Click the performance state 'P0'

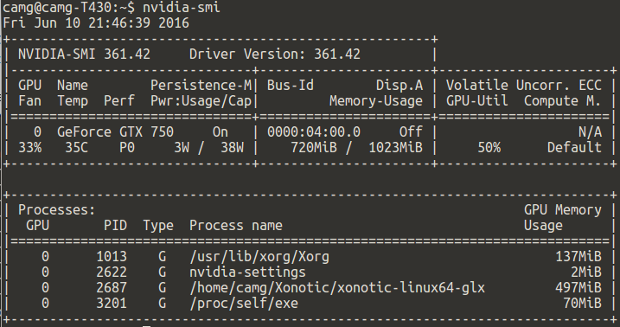pos(127,147)
